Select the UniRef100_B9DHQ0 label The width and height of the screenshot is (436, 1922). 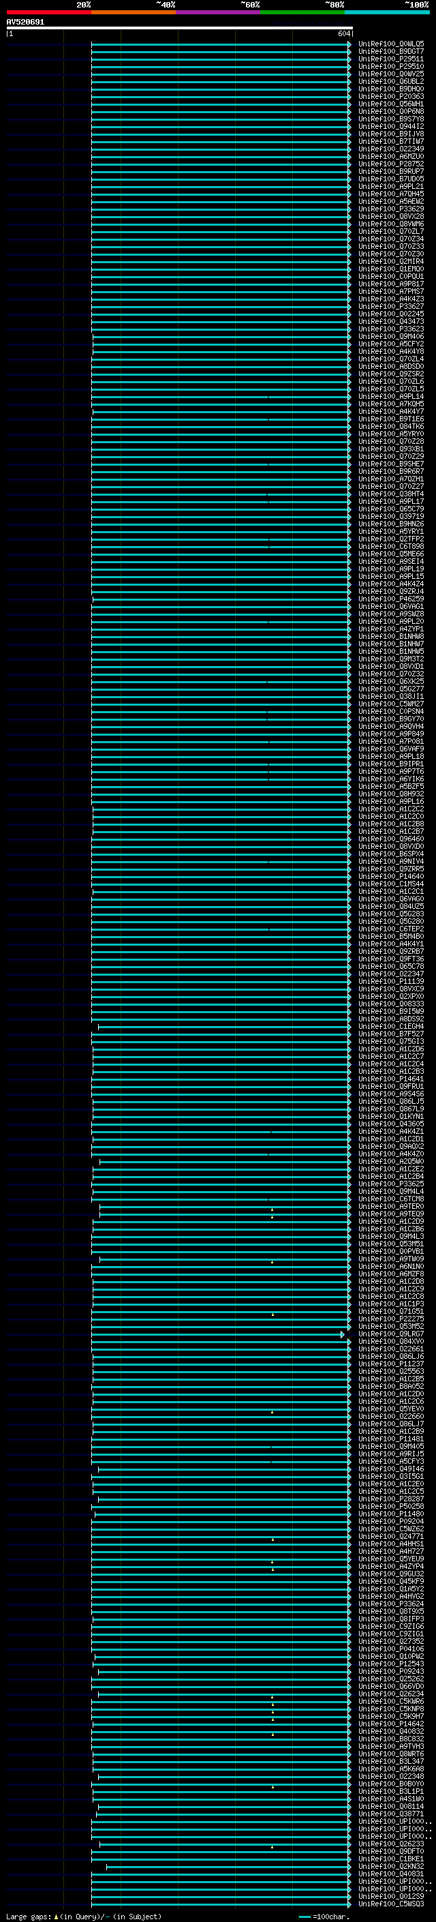[x=391, y=89]
